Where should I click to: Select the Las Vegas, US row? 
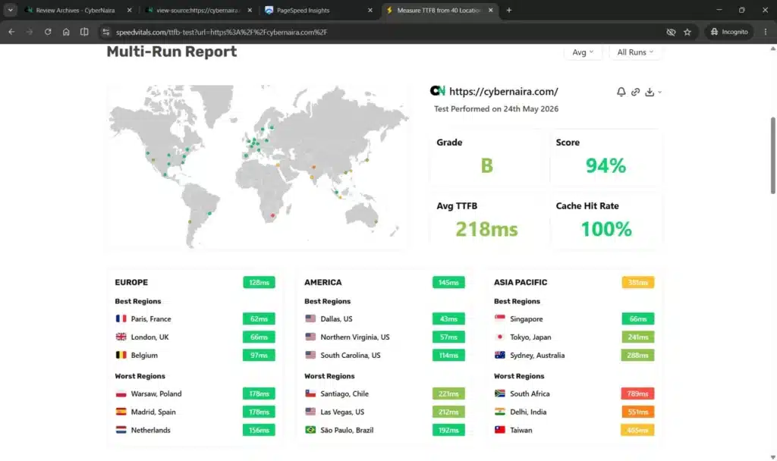(385, 412)
